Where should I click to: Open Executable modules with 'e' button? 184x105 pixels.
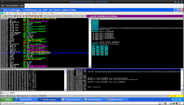point(48,16)
